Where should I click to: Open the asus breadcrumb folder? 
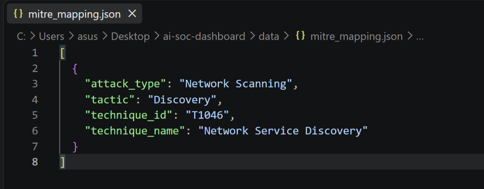87,36
